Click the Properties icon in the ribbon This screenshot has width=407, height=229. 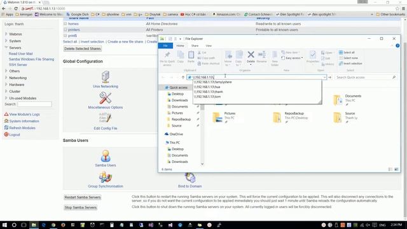pos(312,55)
